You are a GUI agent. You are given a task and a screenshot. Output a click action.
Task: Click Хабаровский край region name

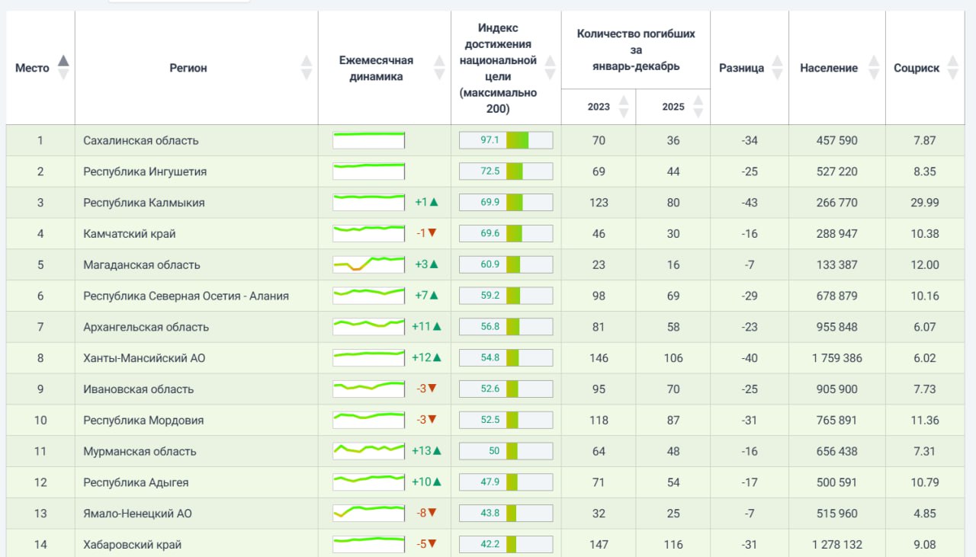point(133,545)
